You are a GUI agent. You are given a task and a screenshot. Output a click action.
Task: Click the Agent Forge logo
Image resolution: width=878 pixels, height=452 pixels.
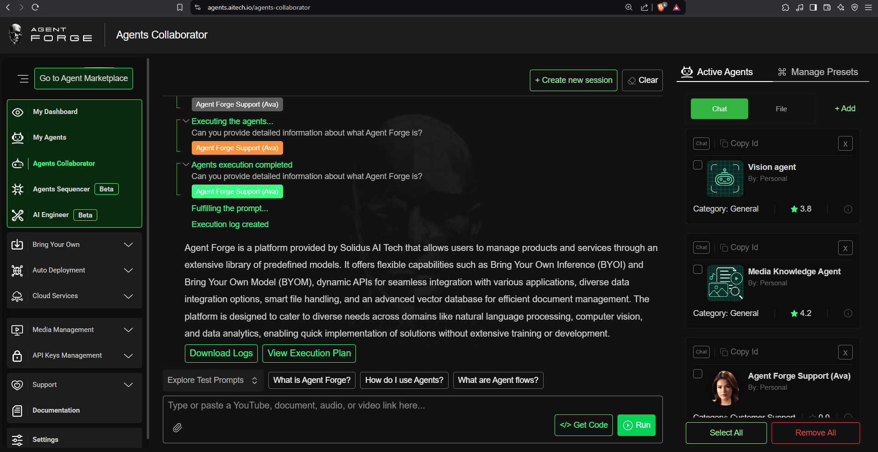50,35
